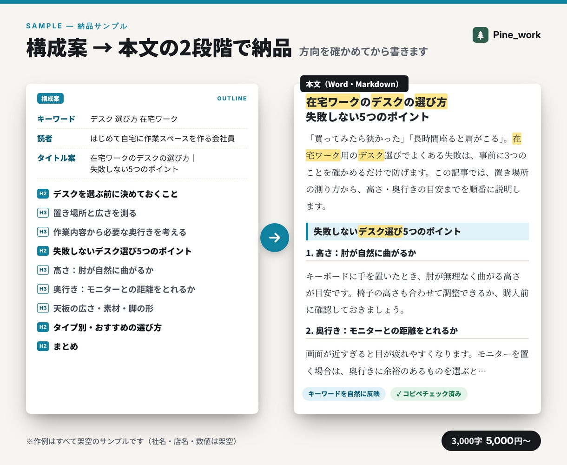Click the 構成案 badge on the outline card
The width and height of the screenshot is (567, 465).
[x=50, y=99]
